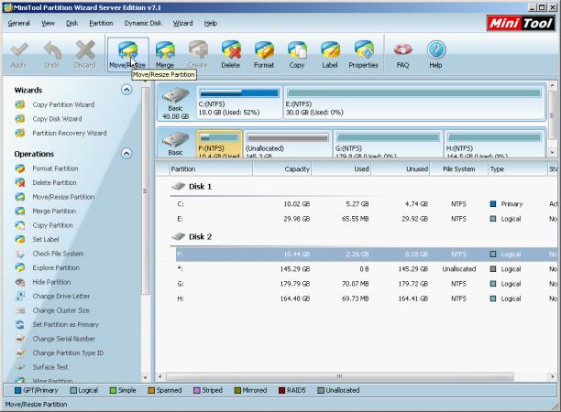Click the Discard X toolbar icon
The image size is (561, 412).
pos(85,50)
